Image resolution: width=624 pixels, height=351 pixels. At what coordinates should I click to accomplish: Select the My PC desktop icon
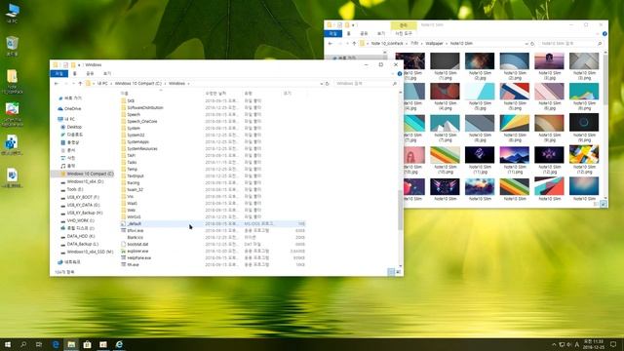(13, 13)
